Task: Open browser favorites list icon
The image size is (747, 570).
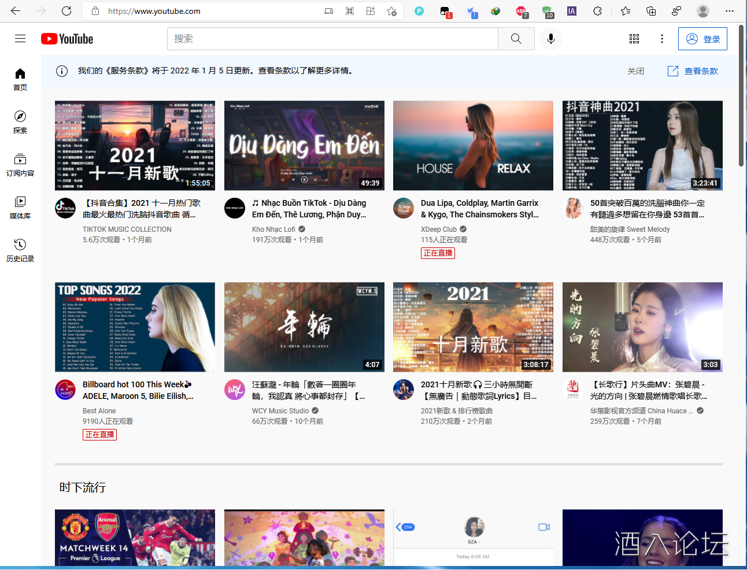Action: click(x=625, y=11)
